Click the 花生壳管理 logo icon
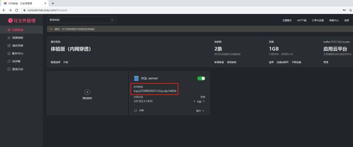Screen dimensions: 353x147 [10, 21]
